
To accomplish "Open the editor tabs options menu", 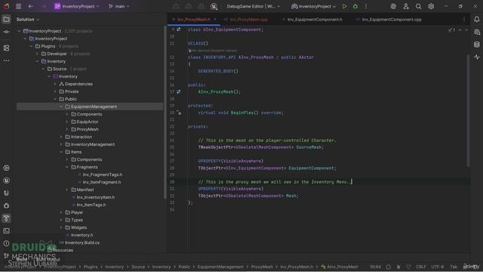I will pyautogui.click(x=464, y=20).
